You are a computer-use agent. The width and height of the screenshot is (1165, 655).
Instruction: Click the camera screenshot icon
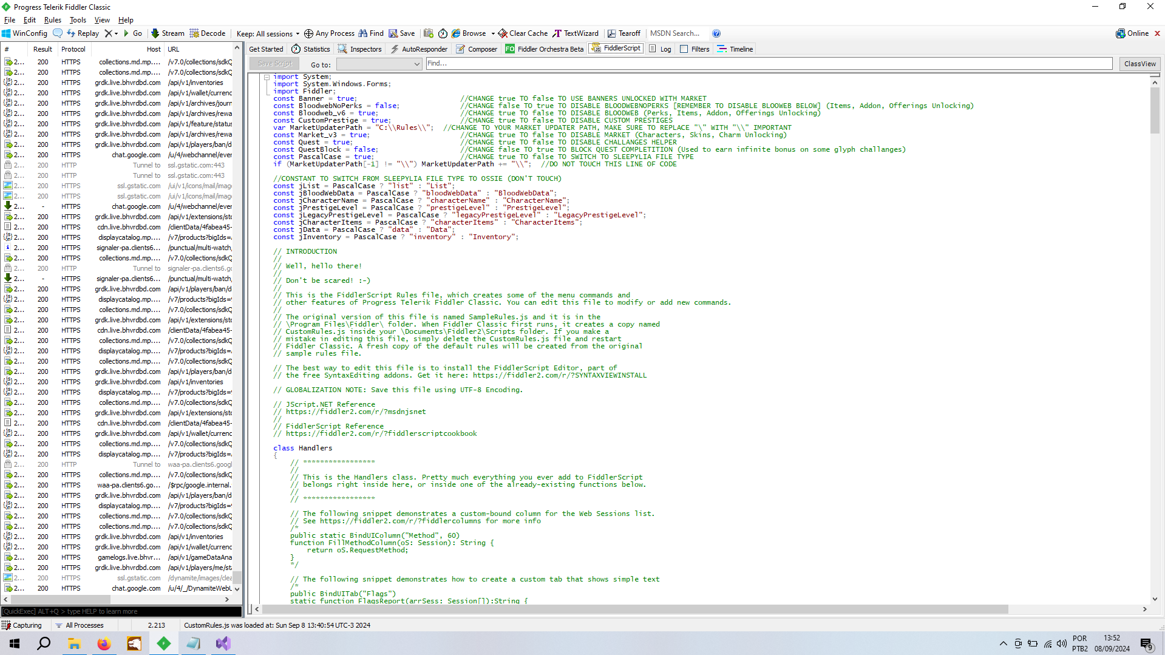(429, 33)
